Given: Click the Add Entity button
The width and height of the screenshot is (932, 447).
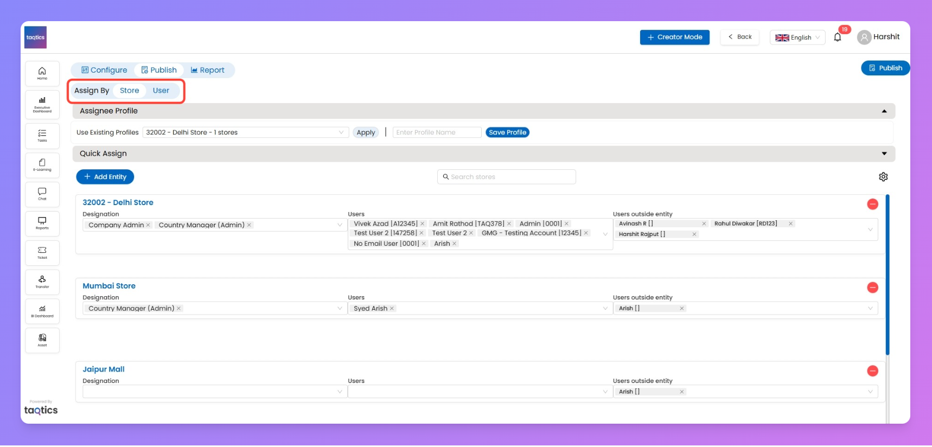Looking at the screenshot, I should point(105,177).
